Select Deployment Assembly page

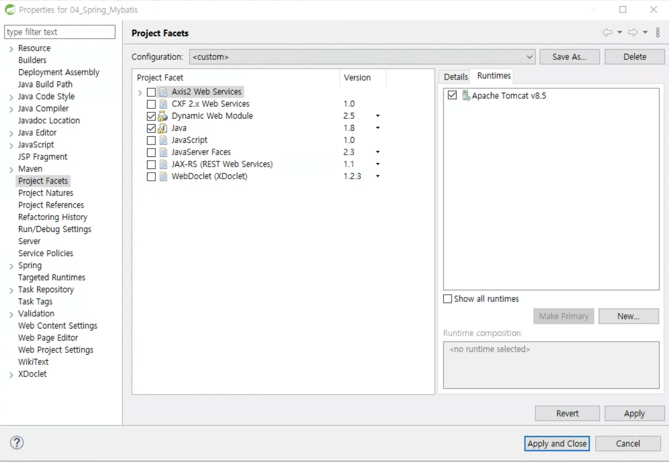point(59,72)
